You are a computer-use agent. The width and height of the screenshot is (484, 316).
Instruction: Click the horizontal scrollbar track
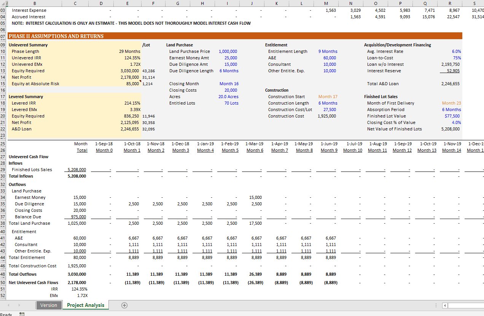pyautogui.click(x=465, y=305)
